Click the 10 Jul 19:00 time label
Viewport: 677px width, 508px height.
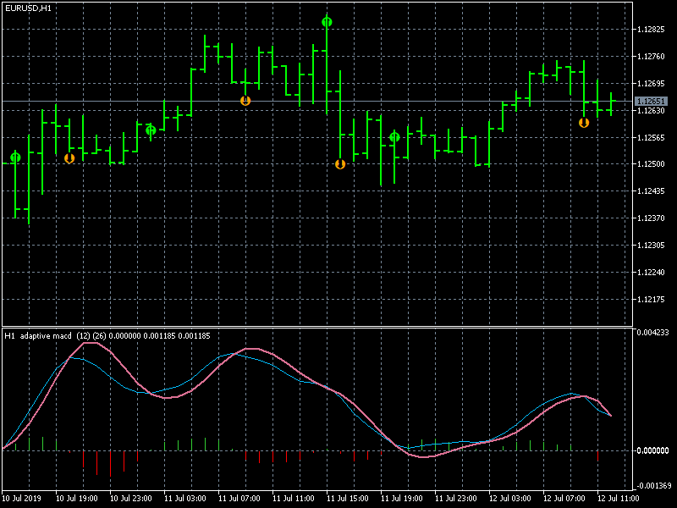77,498
